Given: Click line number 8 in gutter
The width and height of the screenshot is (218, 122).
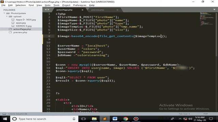Looking at the screenshot, I should tap(49, 36).
